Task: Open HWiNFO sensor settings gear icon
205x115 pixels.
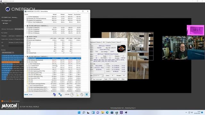Action: pyautogui.click(x=82, y=95)
